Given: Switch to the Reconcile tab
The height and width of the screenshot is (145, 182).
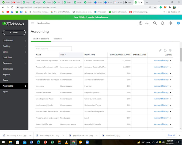Looking at the screenshot, I should click(58, 39).
